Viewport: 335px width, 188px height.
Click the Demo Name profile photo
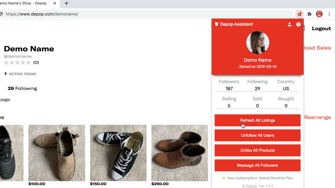pos(257,43)
